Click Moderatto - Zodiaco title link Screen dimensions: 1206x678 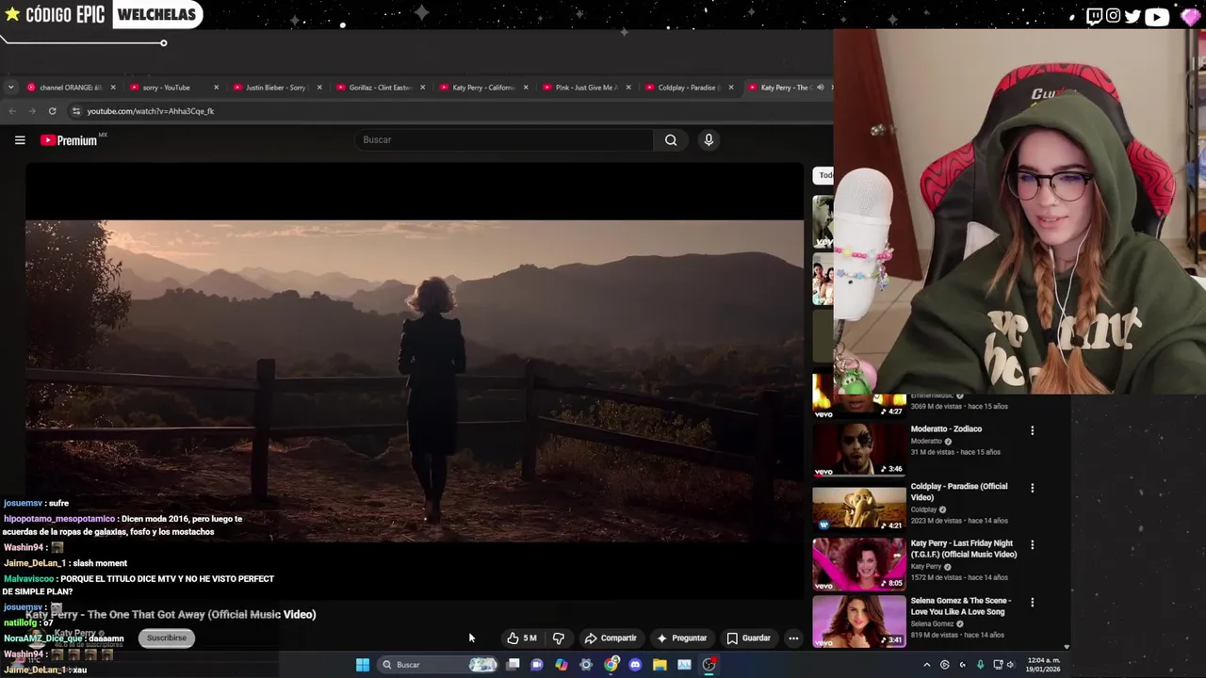[946, 429]
